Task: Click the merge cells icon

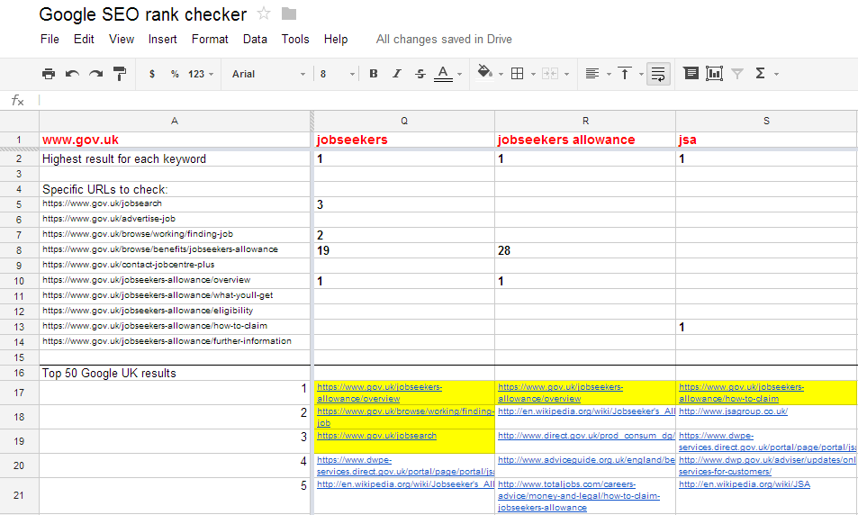Action: point(550,74)
